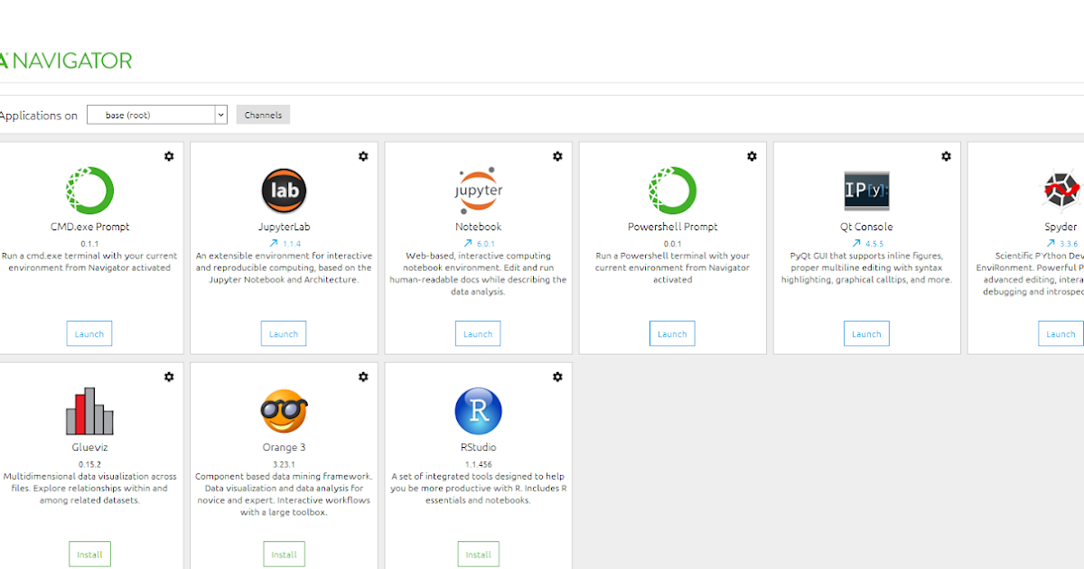Viewport: 1084px width, 569px height.
Task: Open the JupyterLab application icon
Action: pyautogui.click(x=284, y=191)
